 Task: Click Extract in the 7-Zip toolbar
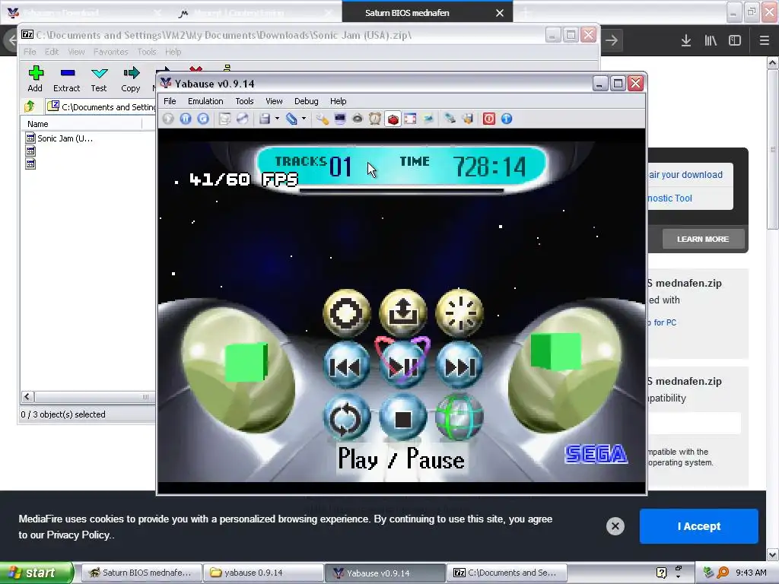(67, 79)
